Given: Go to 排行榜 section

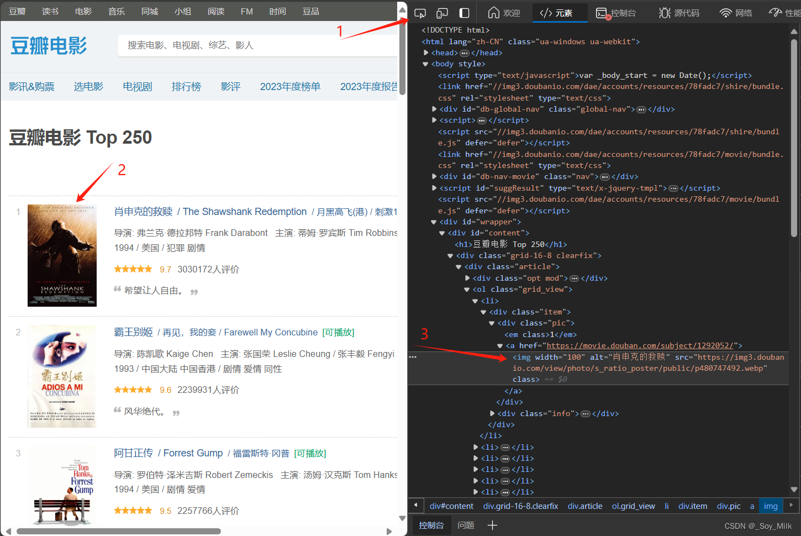Looking at the screenshot, I should 186,86.
